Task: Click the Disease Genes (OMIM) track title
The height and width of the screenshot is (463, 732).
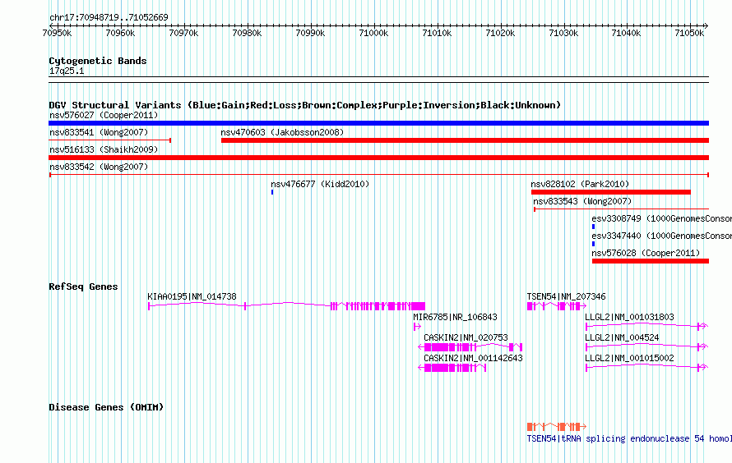Action: pos(106,407)
